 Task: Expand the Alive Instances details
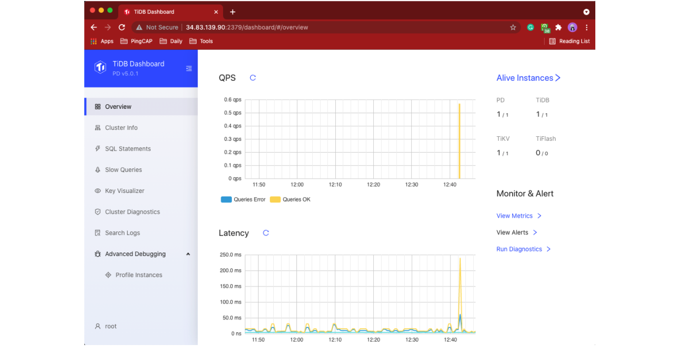[x=528, y=78]
